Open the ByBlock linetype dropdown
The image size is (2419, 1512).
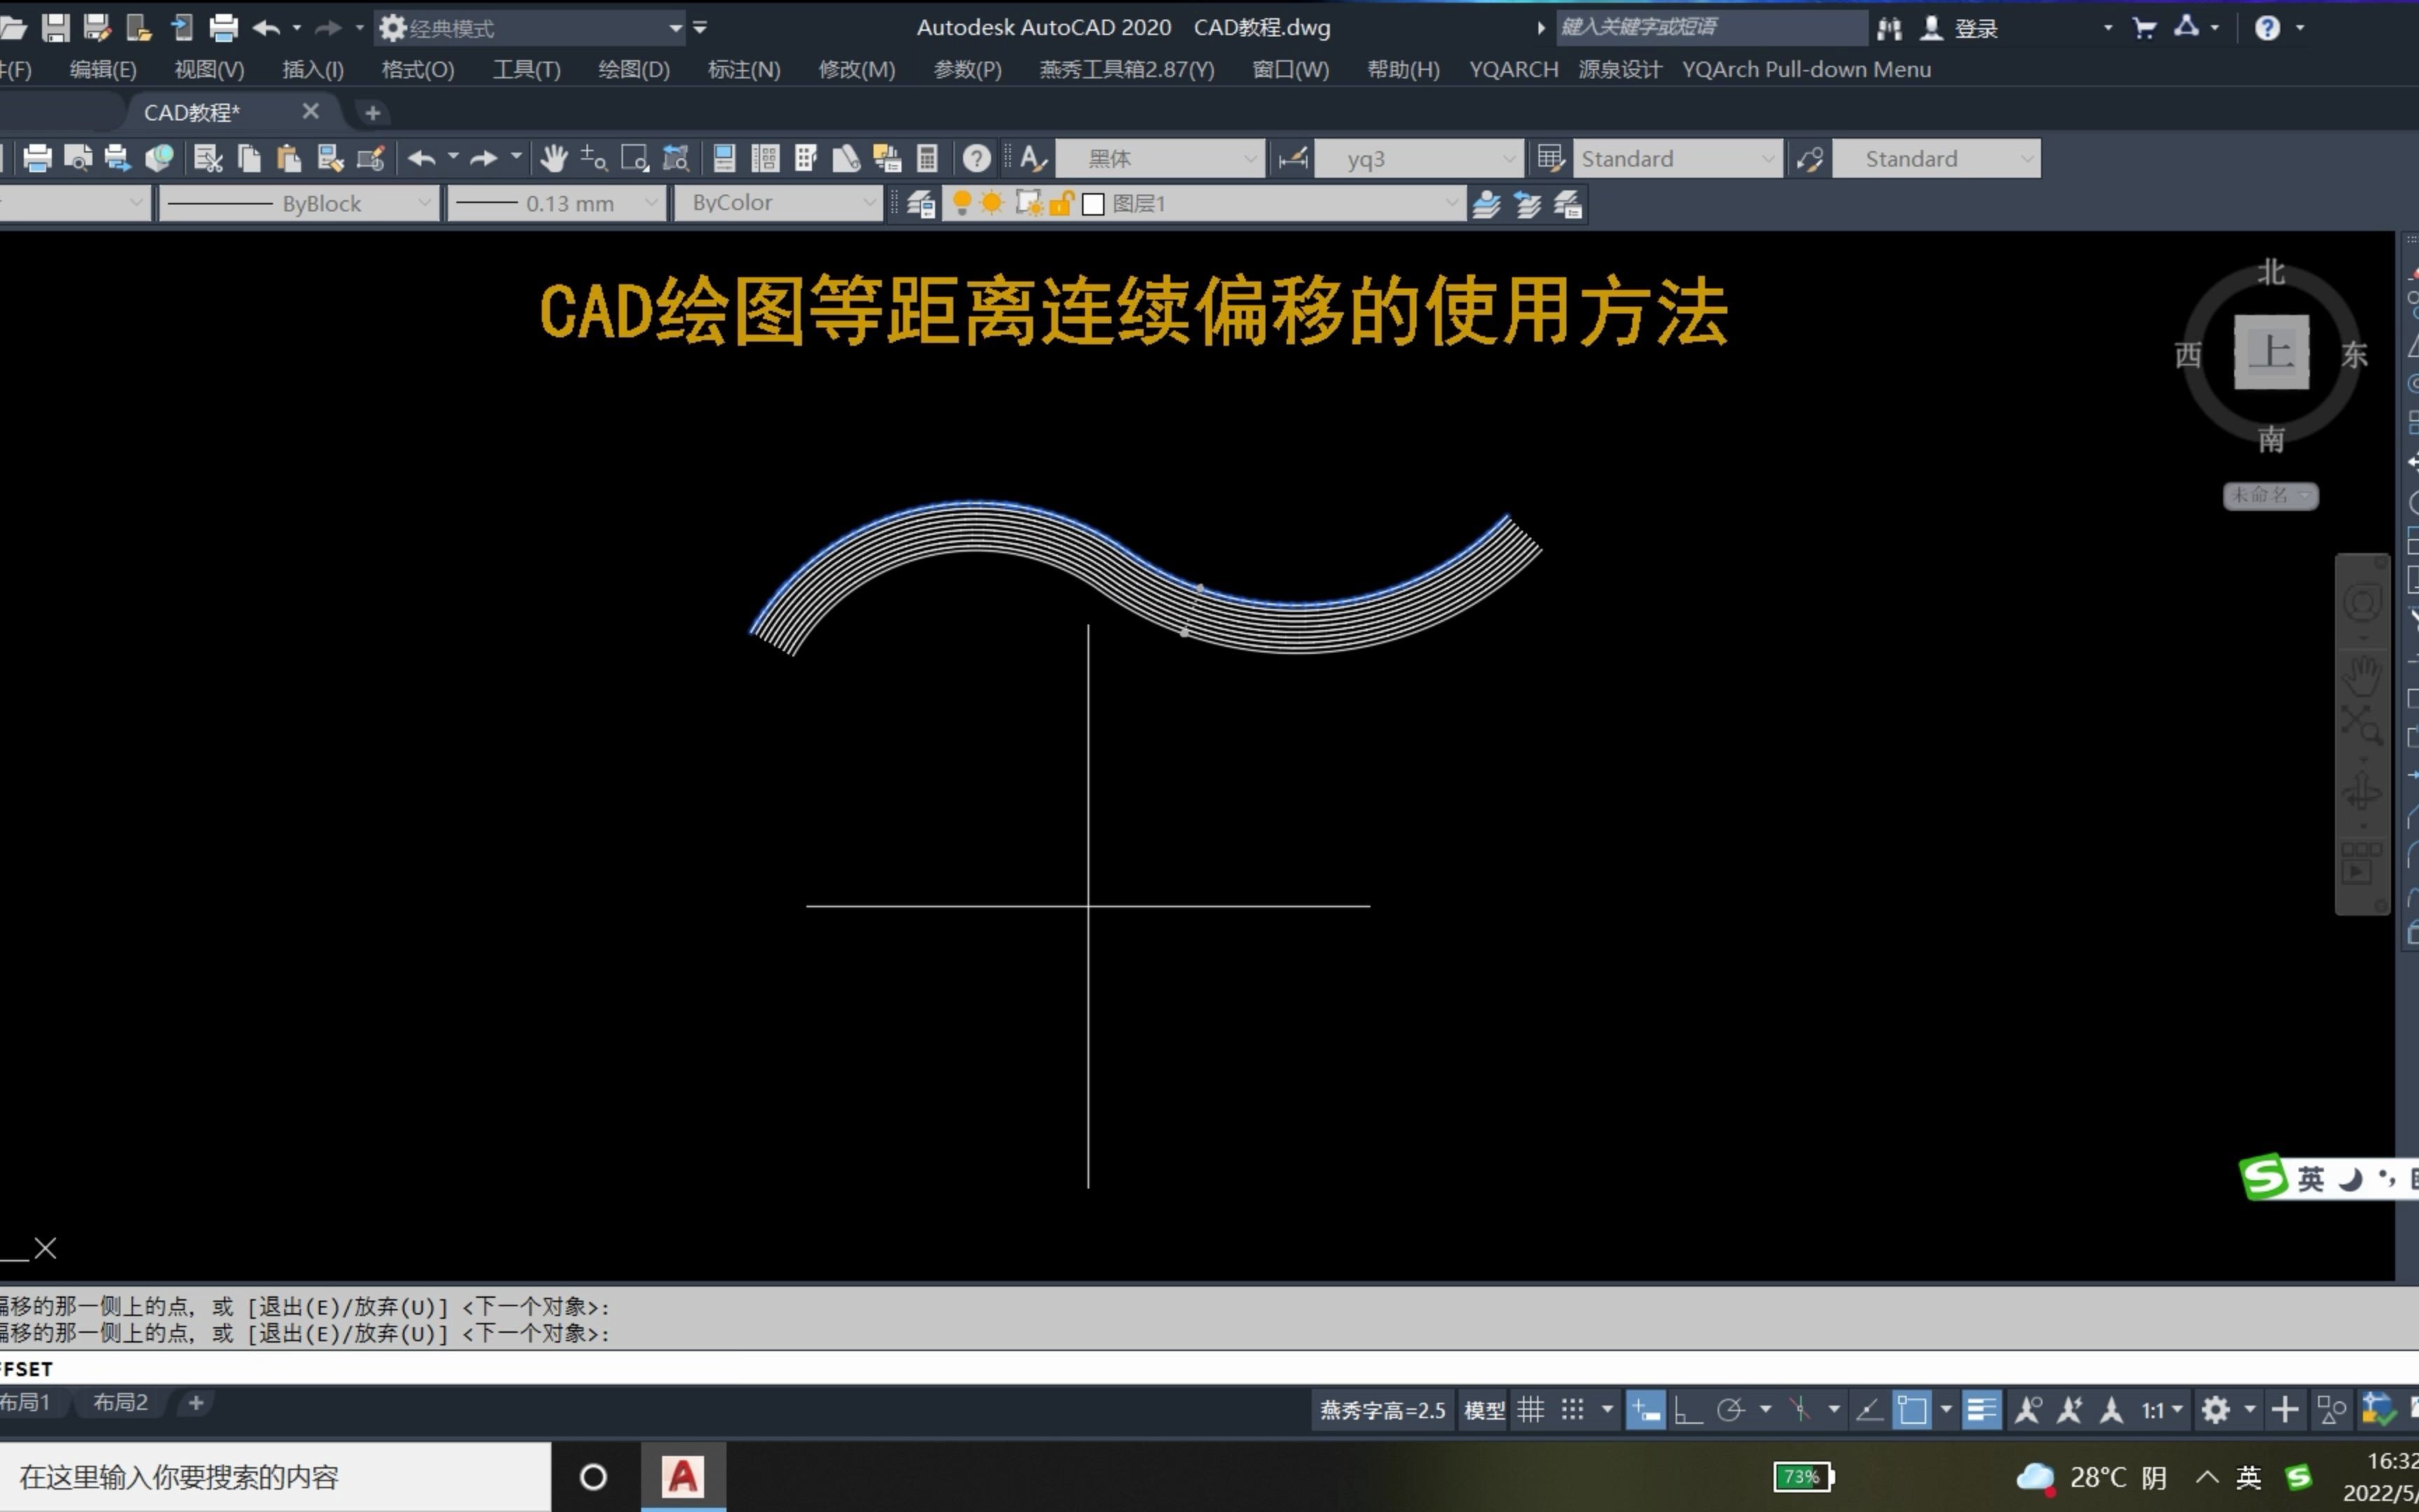click(x=424, y=203)
